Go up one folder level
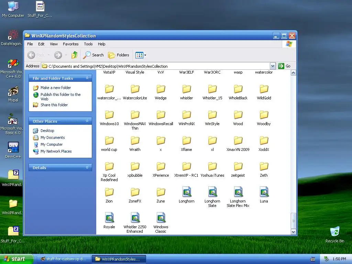The image size is (352, 264). (x=75, y=55)
